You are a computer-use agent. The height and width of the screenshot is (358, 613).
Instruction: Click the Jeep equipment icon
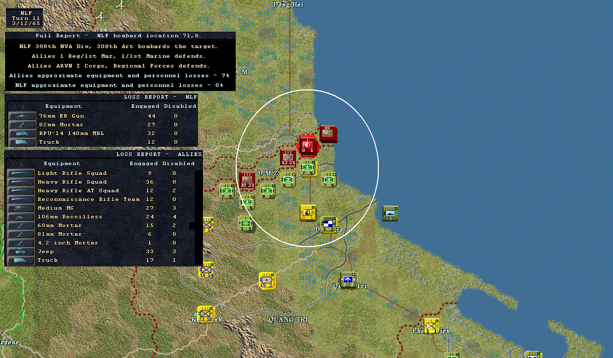[21, 252]
